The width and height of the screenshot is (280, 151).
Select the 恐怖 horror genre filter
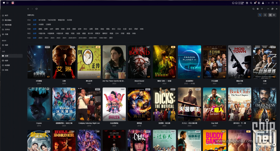(97, 29)
